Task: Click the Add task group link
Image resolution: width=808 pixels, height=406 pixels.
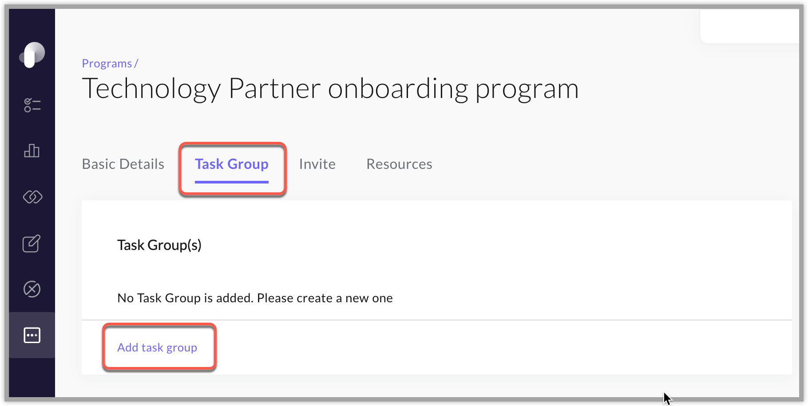Action: [157, 347]
